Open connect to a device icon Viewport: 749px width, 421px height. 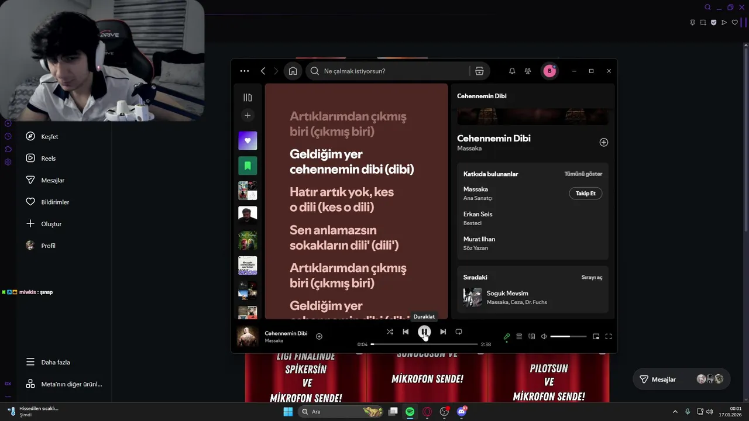(532, 336)
